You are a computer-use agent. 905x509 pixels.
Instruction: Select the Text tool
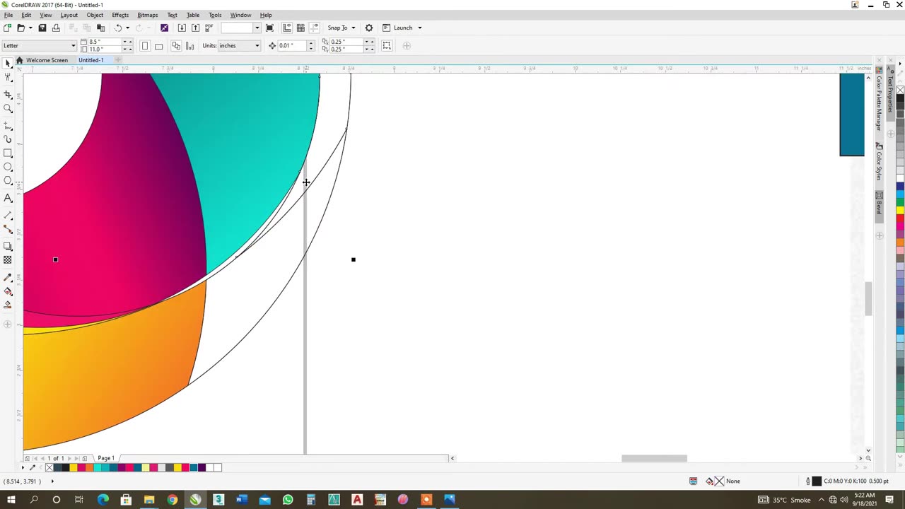(8, 198)
